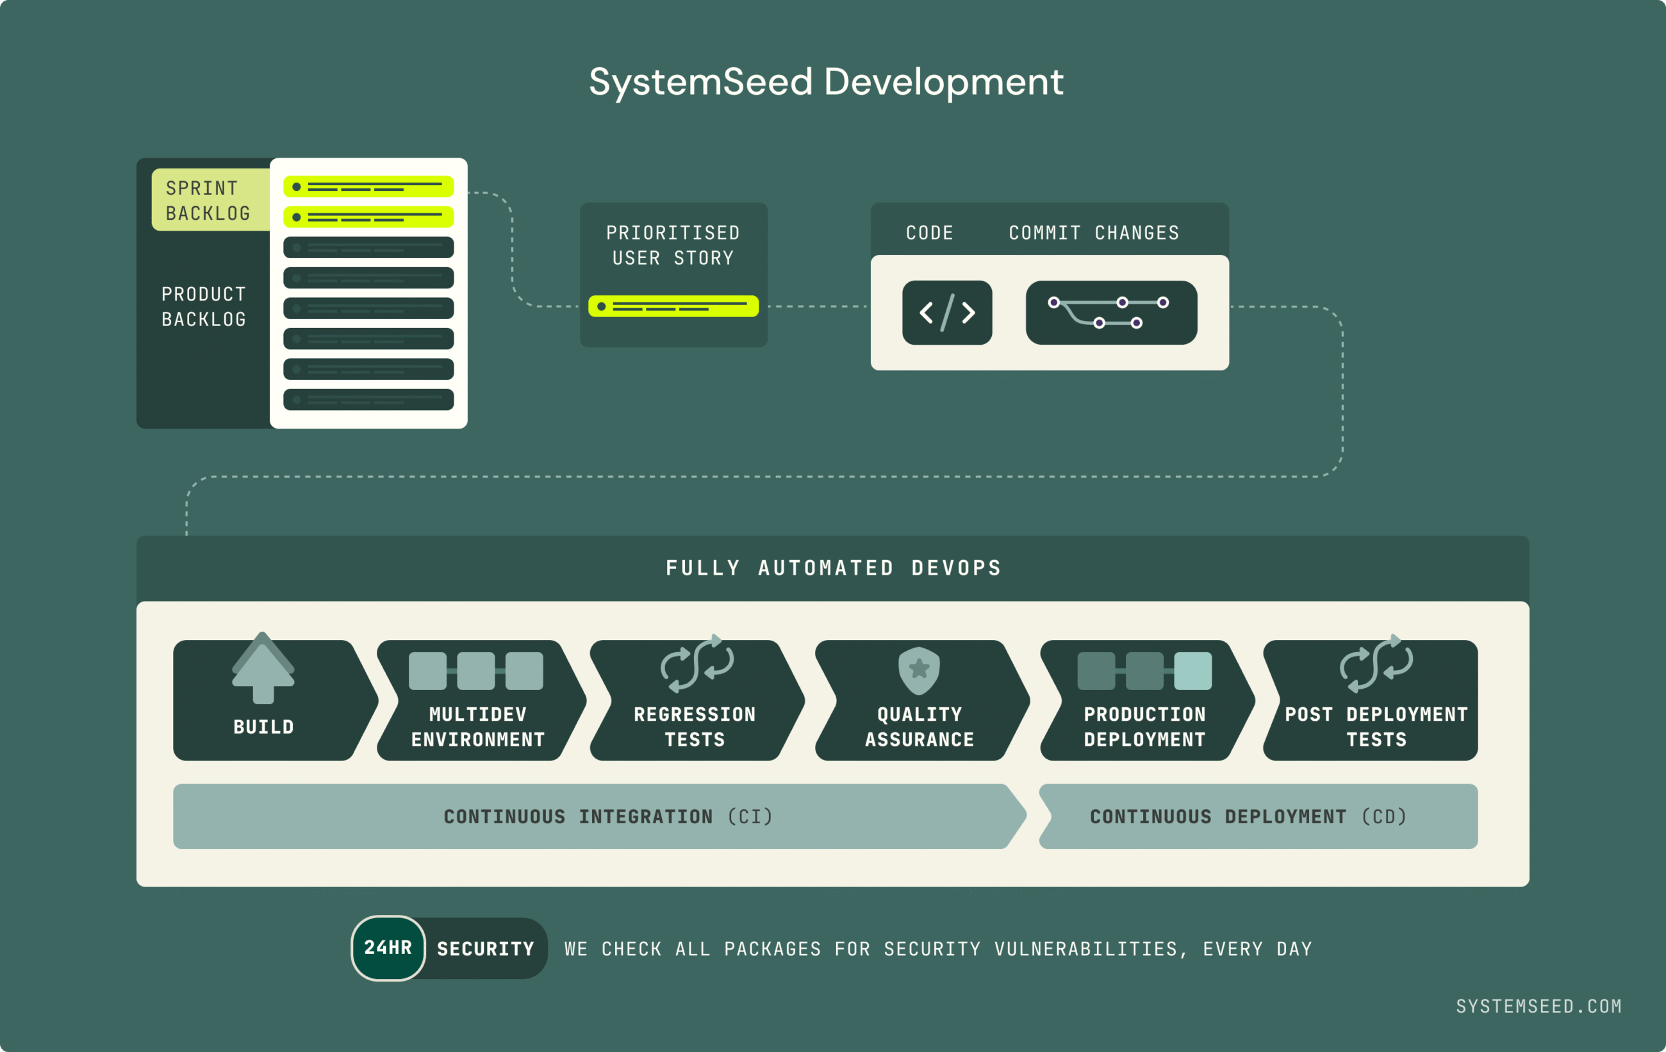Open the SYSTEMSEED.COM link

1538,1006
